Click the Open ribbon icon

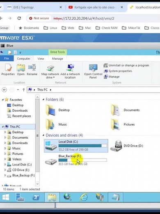[21, 70]
